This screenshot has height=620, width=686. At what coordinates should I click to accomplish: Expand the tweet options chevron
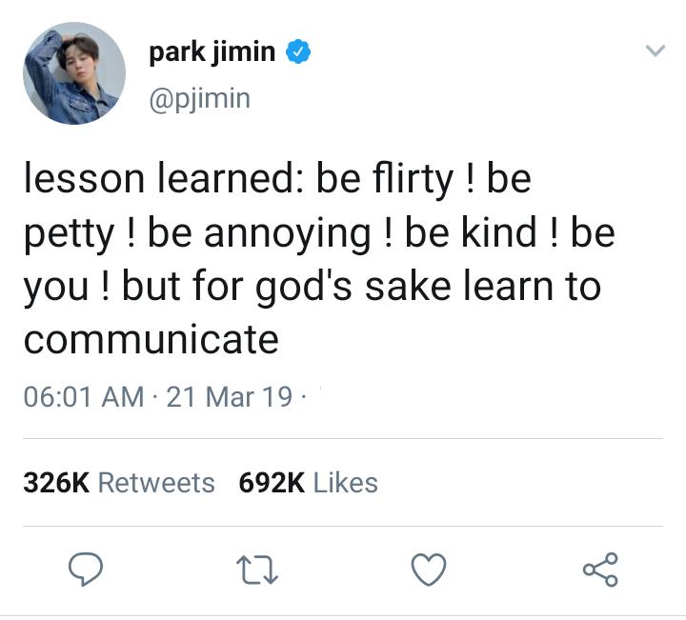click(x=656, y=50)
